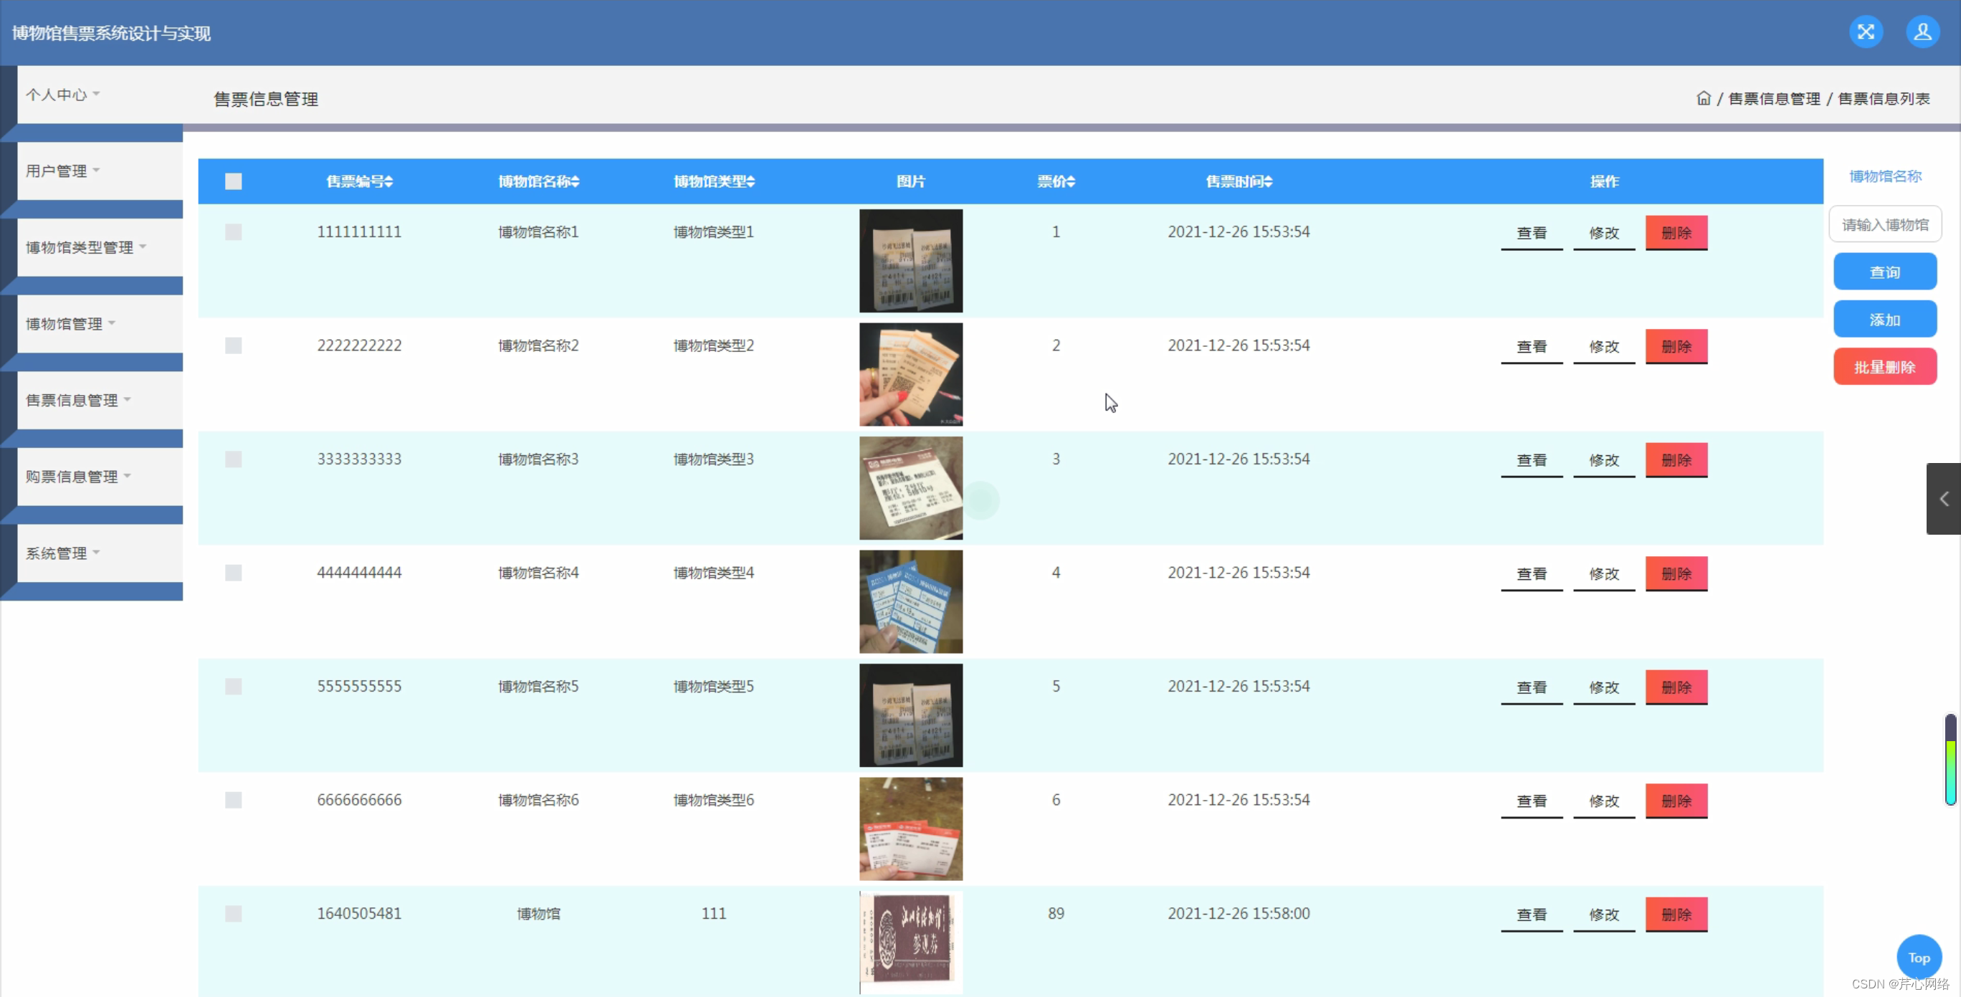Sort by 票价 column arrows

[x=1071, y=181]
